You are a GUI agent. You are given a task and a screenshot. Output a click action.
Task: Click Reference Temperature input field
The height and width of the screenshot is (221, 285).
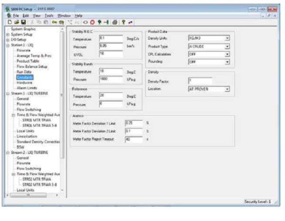(x=111, y=96)
